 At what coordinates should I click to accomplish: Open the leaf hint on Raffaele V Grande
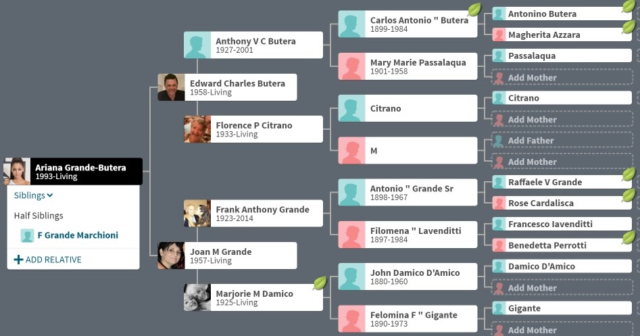pyautogui.click(x=629, y=174)
